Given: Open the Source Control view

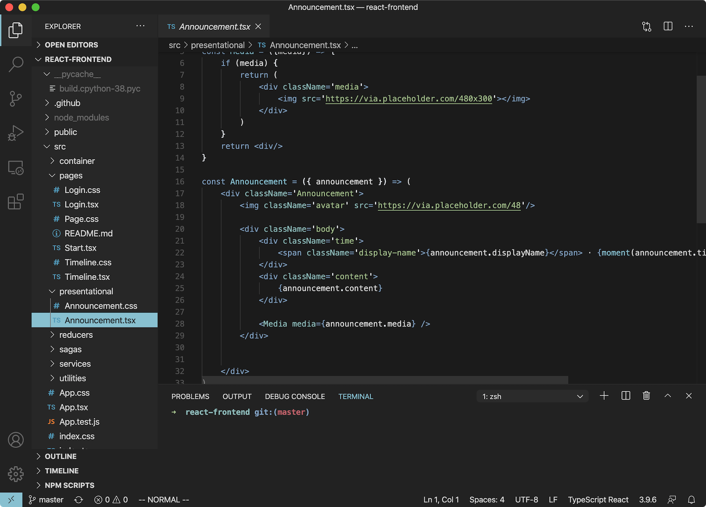Looking at the screenshot, I should coord(16,99).
